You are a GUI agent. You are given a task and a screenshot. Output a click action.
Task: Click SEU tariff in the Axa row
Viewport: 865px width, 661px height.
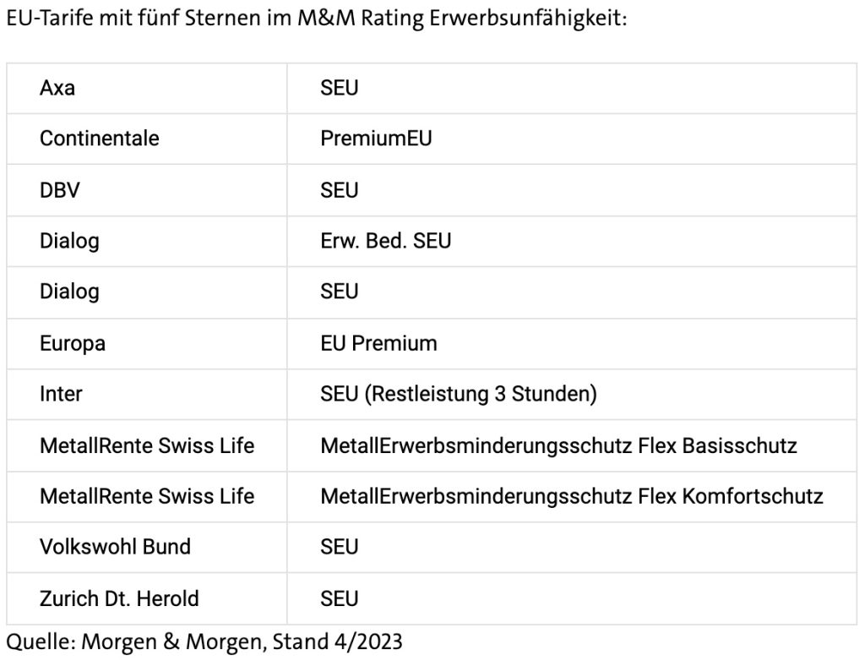point(340,88)
